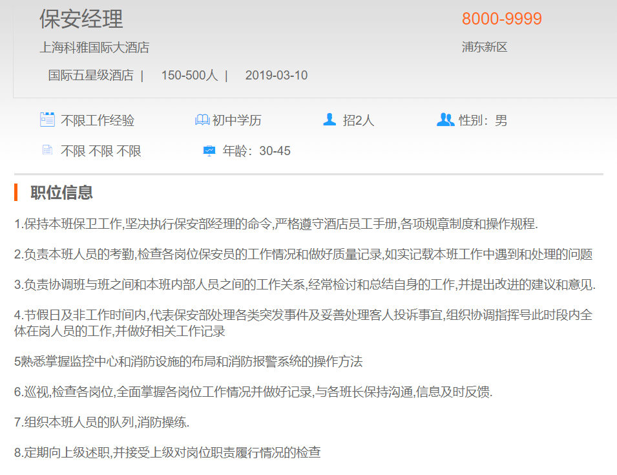Select the 浦东新区 location text

(x=485, y=47)
